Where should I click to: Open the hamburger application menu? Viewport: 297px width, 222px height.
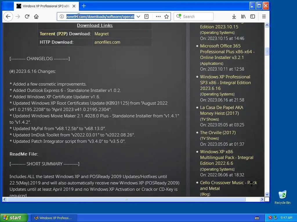coord(264,16)
